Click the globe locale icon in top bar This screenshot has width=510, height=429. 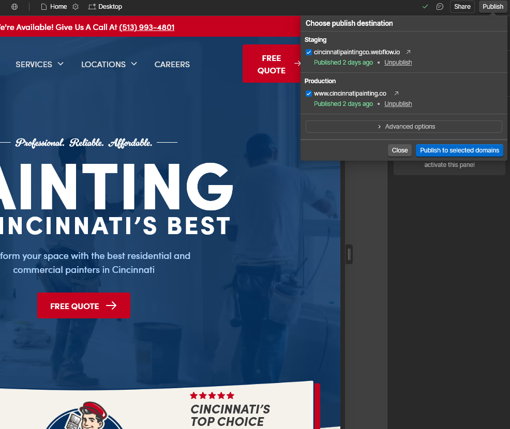(14, 7)
